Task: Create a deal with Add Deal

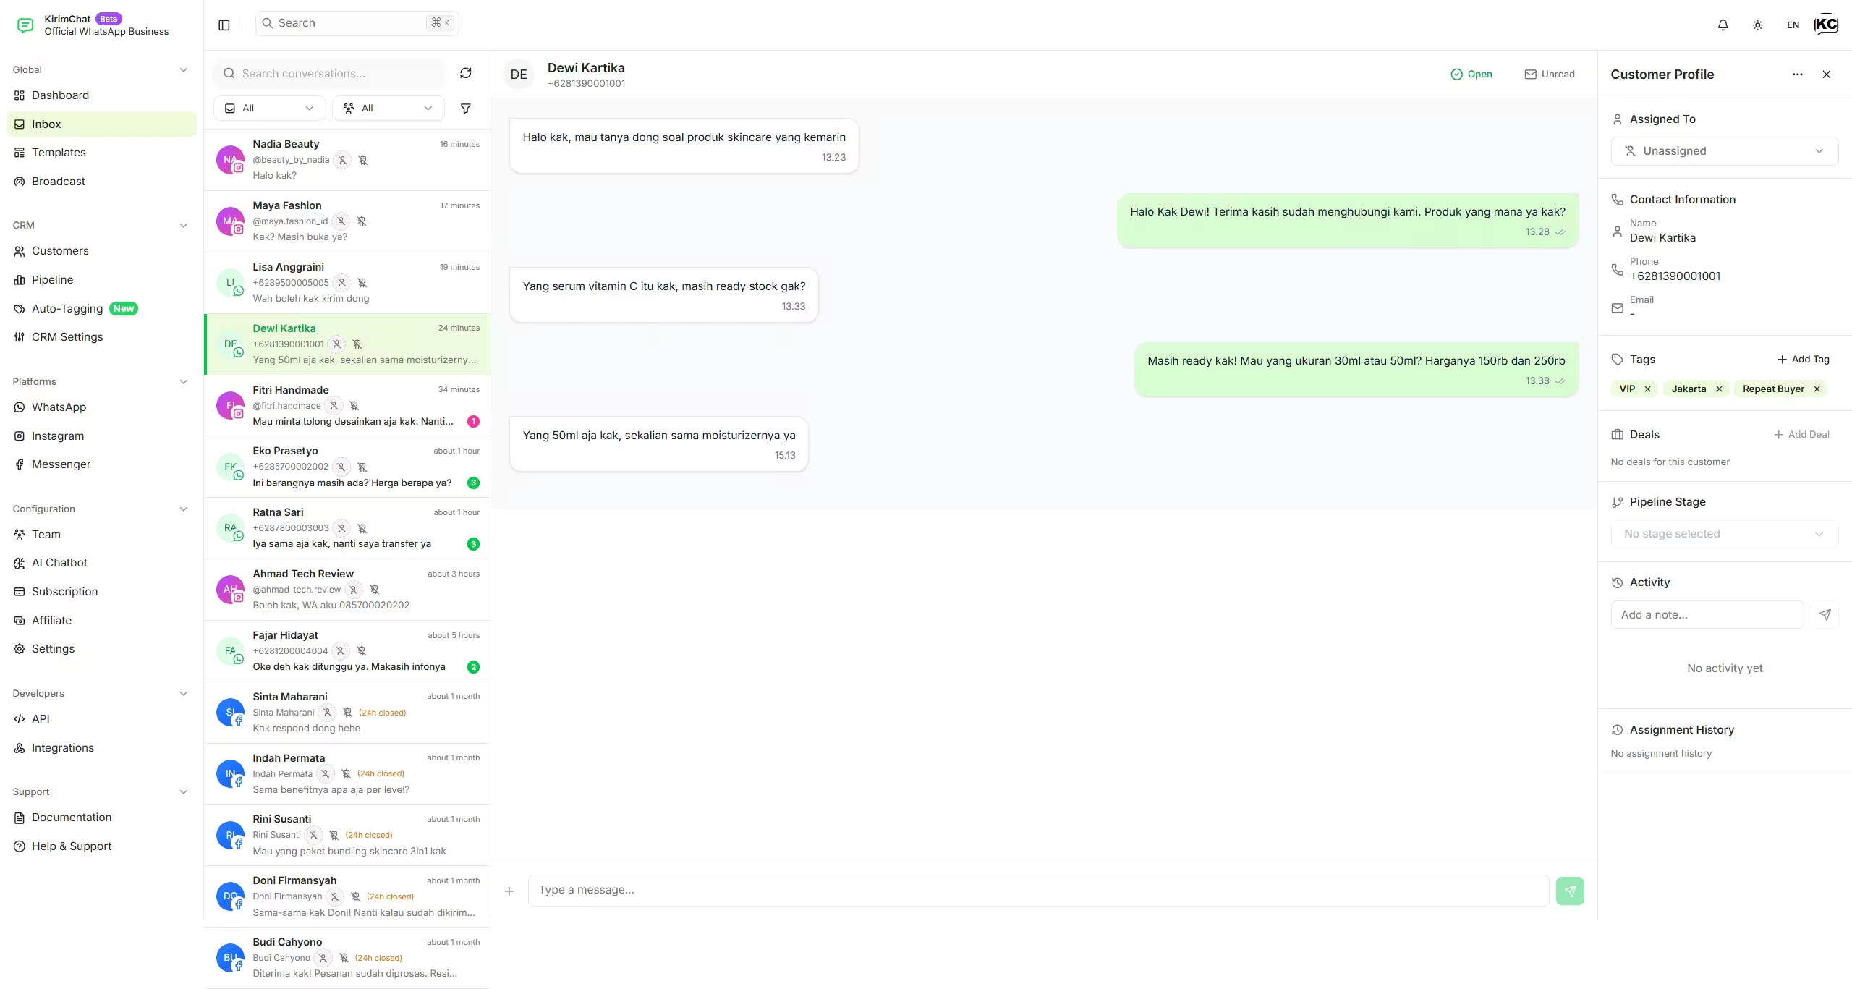Action: [1802, 434]
